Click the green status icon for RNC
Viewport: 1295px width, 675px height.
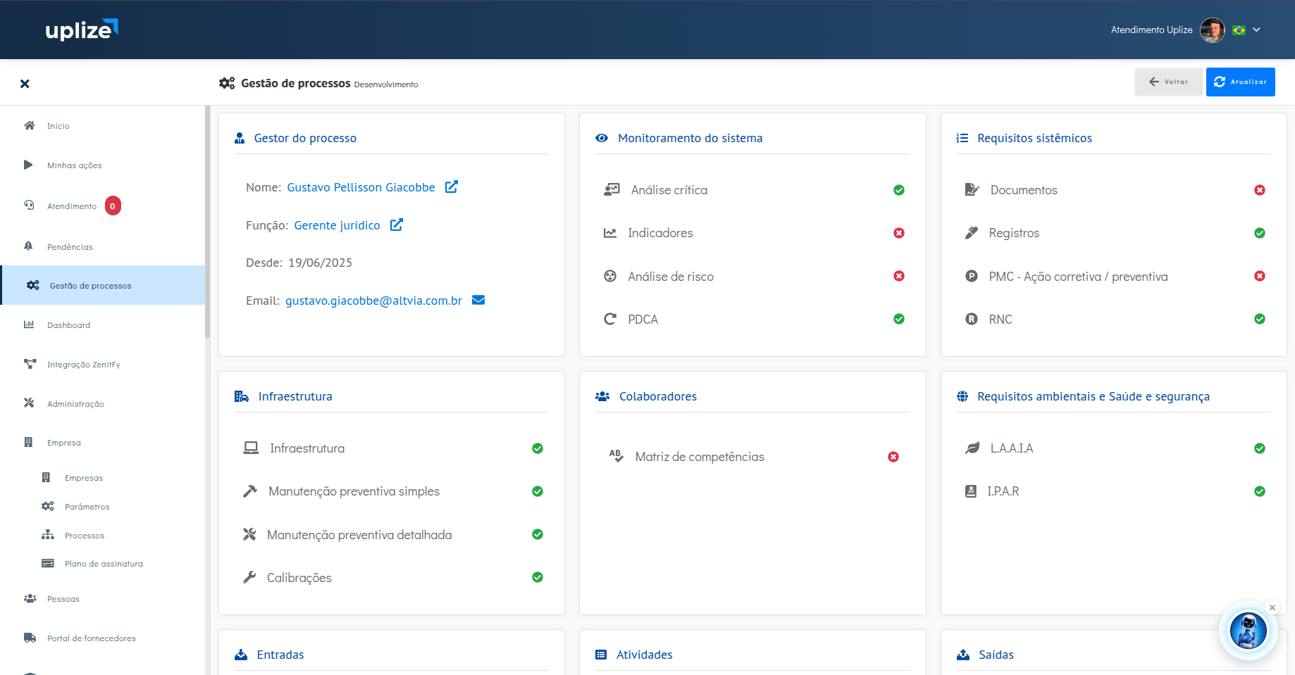[x=1260, y=319]
